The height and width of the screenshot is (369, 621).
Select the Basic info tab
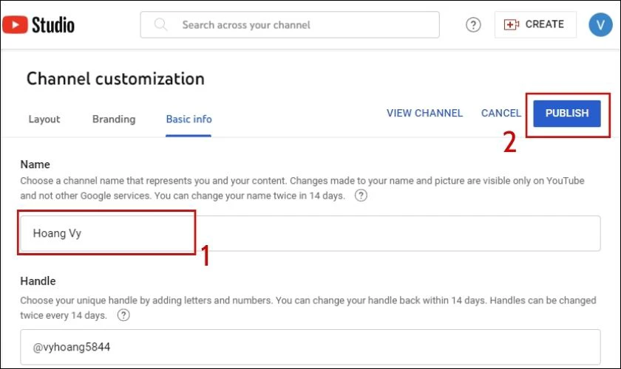point(189,119)
